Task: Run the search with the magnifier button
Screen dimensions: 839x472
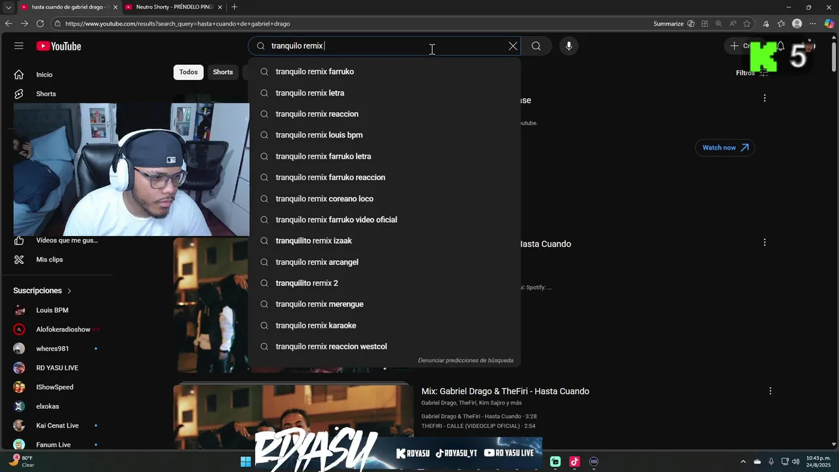Action: pyautogui.click(x=536, y=46)
